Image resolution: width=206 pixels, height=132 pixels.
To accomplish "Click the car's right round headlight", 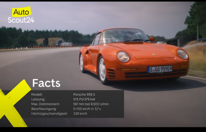I will (183, 54).
